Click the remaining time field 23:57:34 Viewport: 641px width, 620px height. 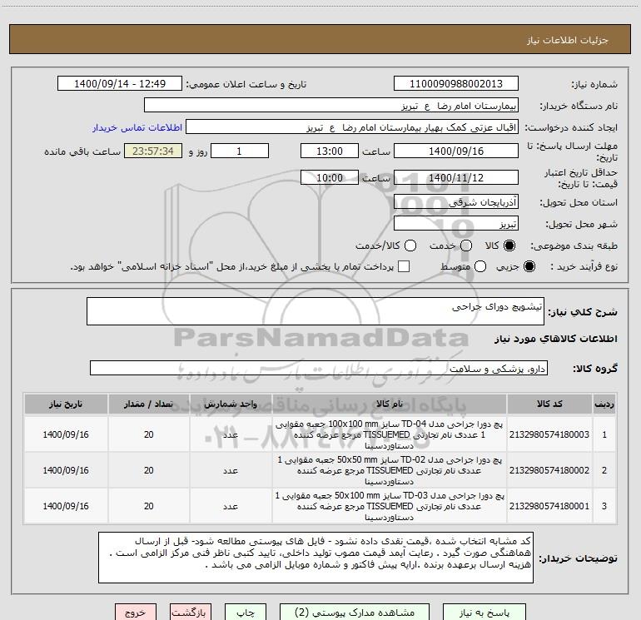point(153,151)
